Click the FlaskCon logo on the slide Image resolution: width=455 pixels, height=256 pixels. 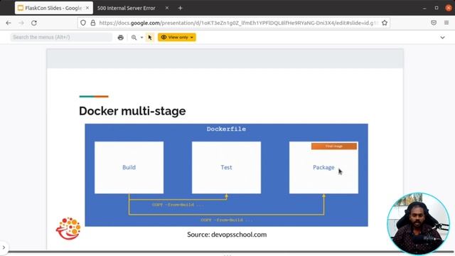[x=68, y=228]
